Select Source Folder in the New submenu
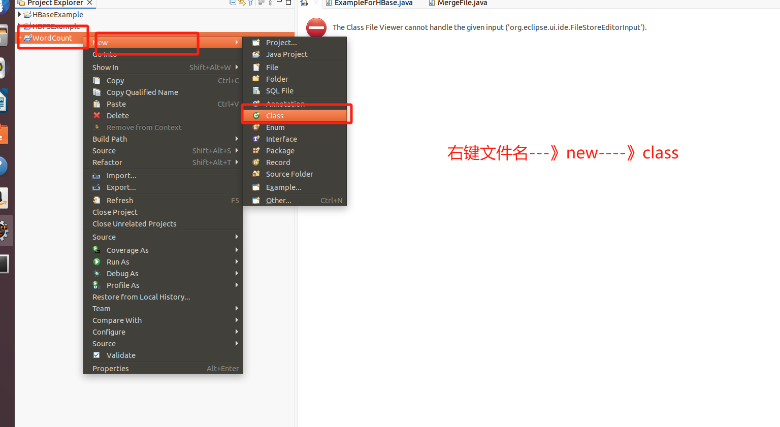 pyautogui.click(x=295, y=174)
